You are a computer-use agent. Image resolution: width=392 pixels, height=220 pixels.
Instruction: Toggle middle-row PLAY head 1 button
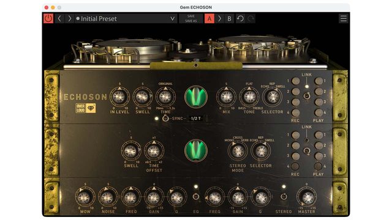coord(318,135)
